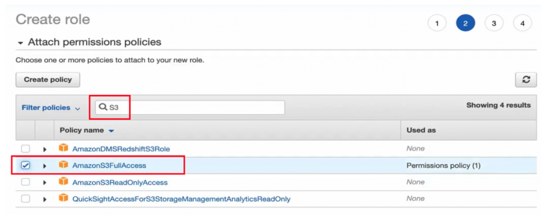The width and height of the screenshot is (541, 215).
Task: Expand the QuickSightAccessForS3StorageManagementAnalyticsReadOnly details arrow
Action: tap(44, 199)
